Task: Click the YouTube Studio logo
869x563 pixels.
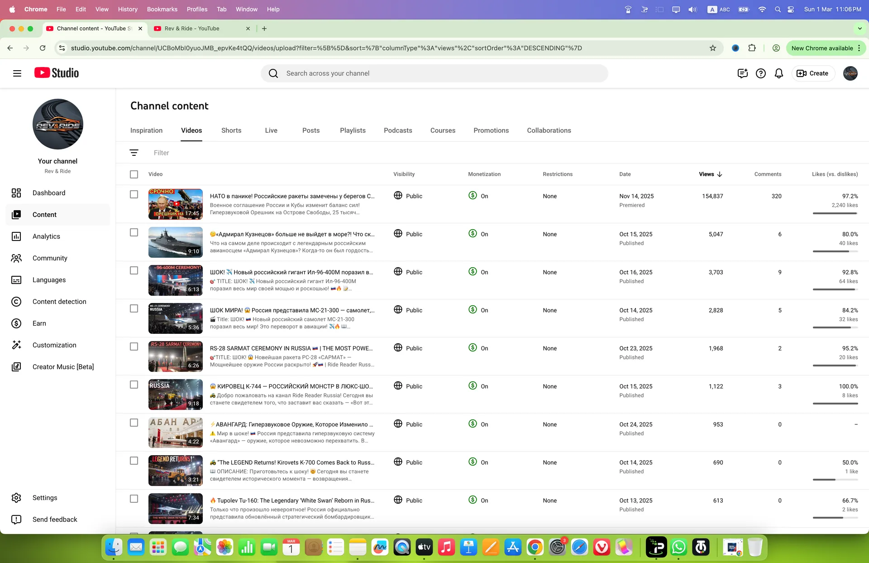Action: 57,73
